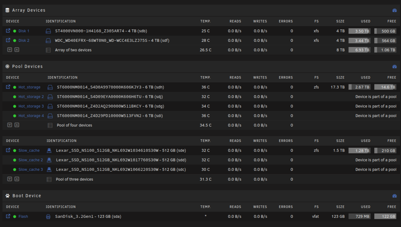Spin down array of two devices
Screen dimensions: 401x227
coord(10,50)
